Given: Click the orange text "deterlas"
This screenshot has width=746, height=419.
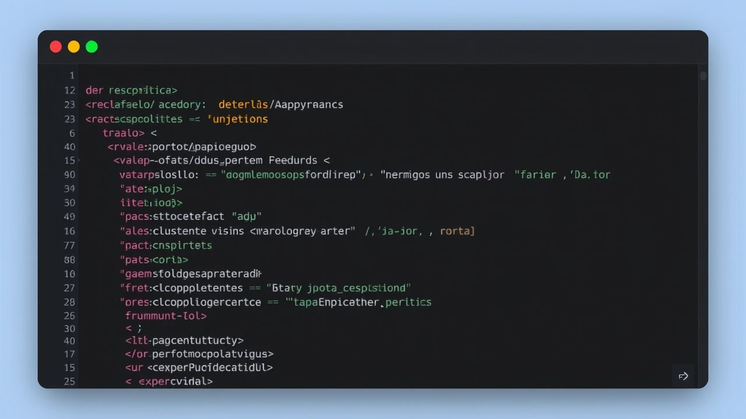Looking at the screenshot, I should [243, 105].
